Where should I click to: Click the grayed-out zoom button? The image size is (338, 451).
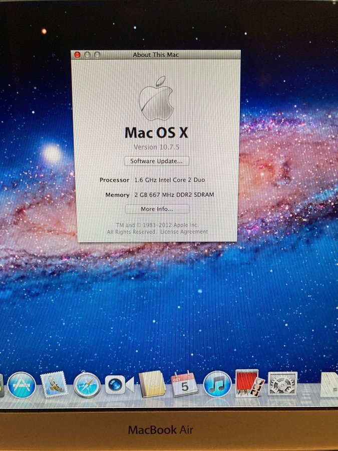97,55
